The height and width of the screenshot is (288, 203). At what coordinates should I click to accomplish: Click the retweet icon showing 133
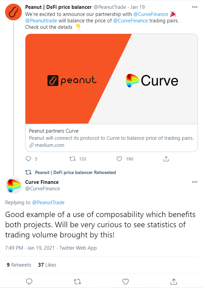[x=72, y=159]
